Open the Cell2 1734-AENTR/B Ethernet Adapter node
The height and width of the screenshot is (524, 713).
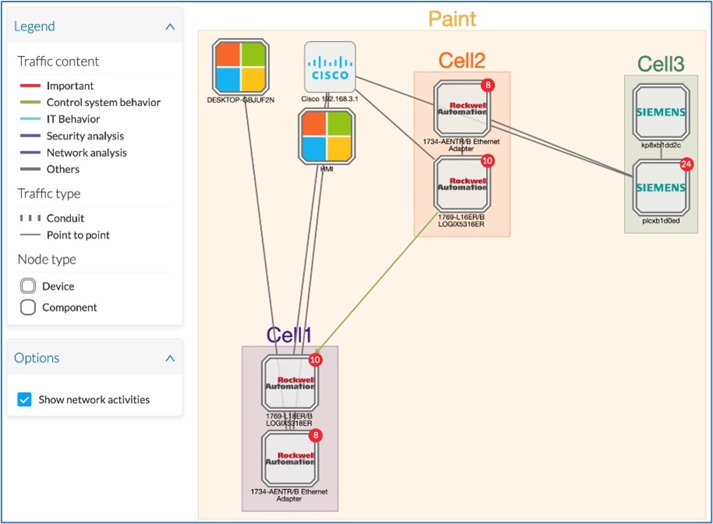pyautogui.click(x=462, y=108)
